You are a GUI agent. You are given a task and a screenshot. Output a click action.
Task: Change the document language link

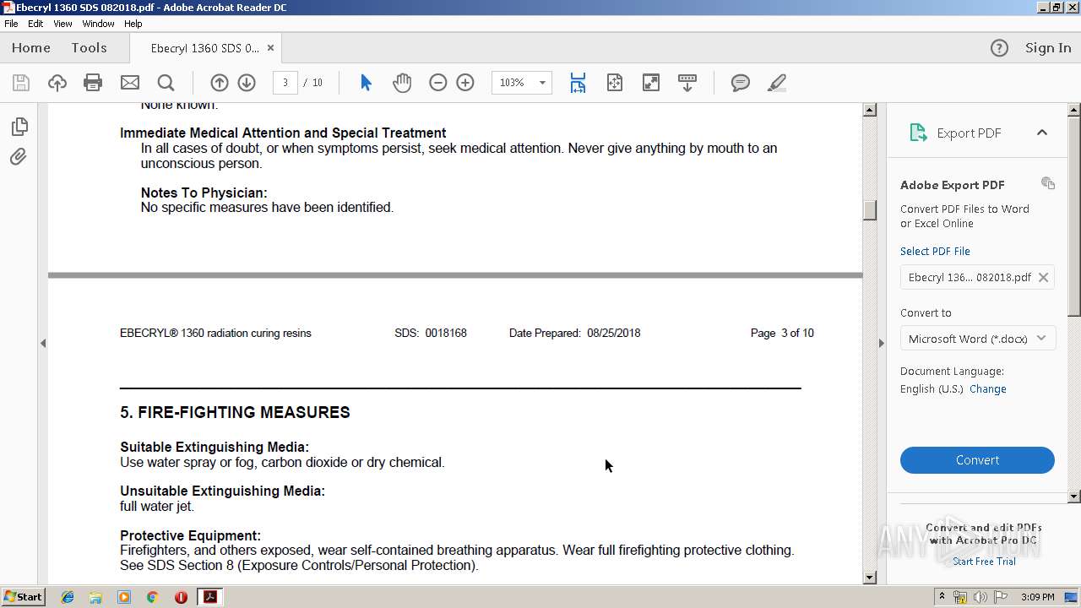pos(987,389)
